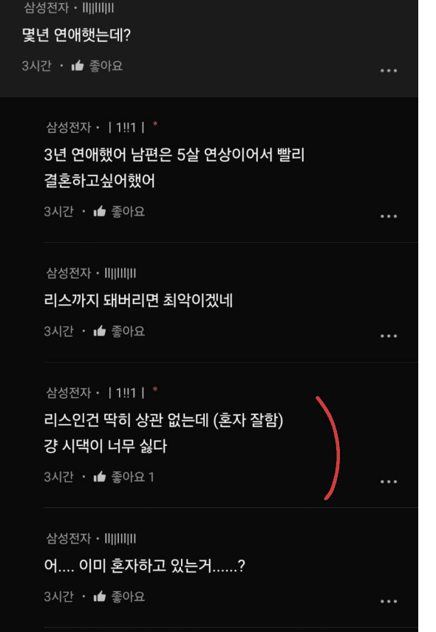Tap thumbs-up icon under '어.... 이미 혼자하고' reply

[x=100, y=597]
